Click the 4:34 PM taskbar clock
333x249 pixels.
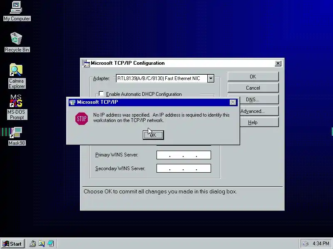pyautogui.click(x=321, y=244)
